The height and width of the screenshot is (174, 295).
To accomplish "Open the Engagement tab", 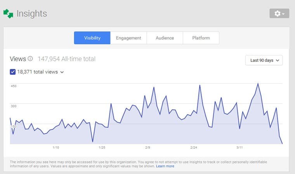I will coord(128,38).
